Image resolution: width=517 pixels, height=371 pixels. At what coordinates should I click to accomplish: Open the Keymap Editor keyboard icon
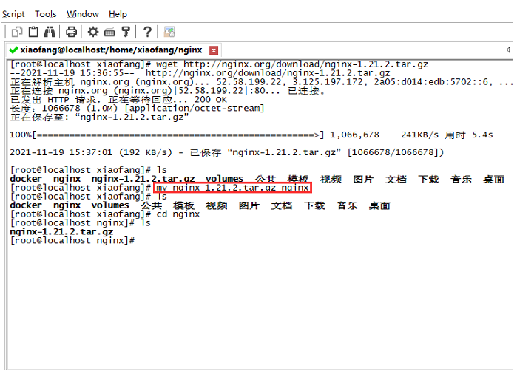coord(109,33)
